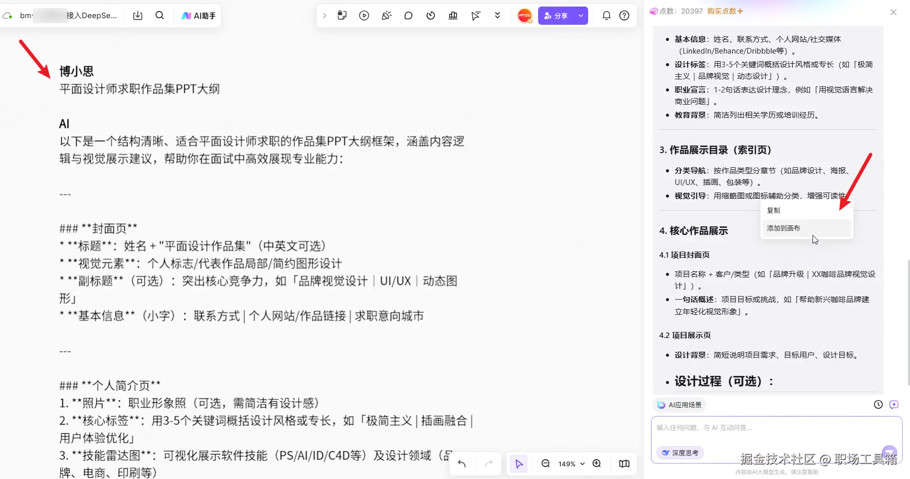The height and width of the screenshot is (479, 910).
Task: Open the AI chat history clock icon
Action: point(878,404)
